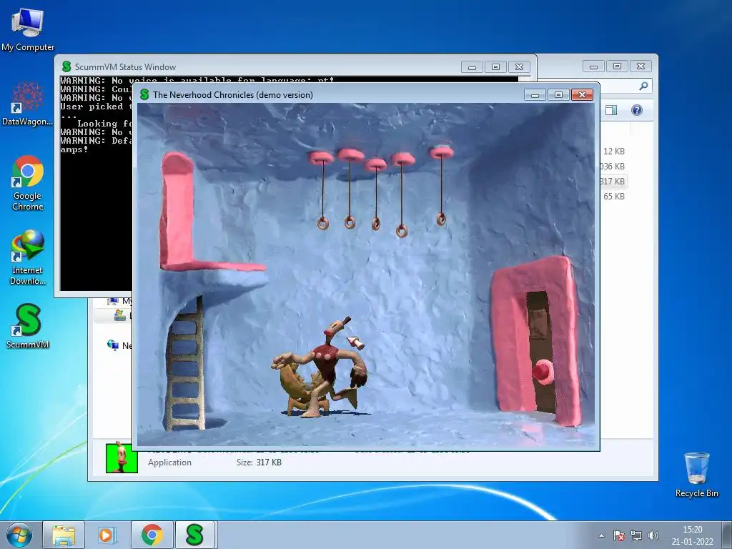The height and width of the screenshot is (549, 732).
Task: Open the My Computer desktop icon
Action: (x=28, y=29)
